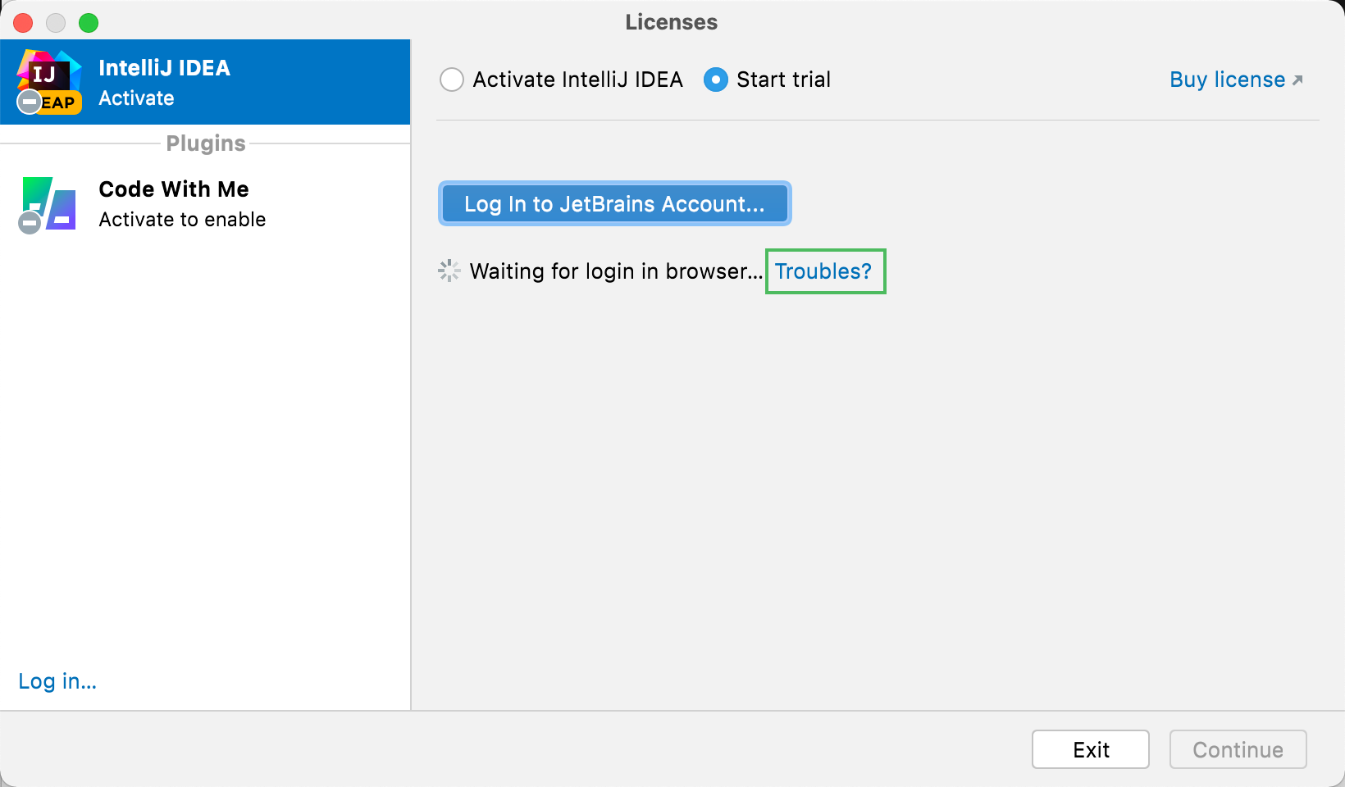Select the Start trial radio button
The width and height of the screenshot is (1345, 787).
tap(715, 80)
